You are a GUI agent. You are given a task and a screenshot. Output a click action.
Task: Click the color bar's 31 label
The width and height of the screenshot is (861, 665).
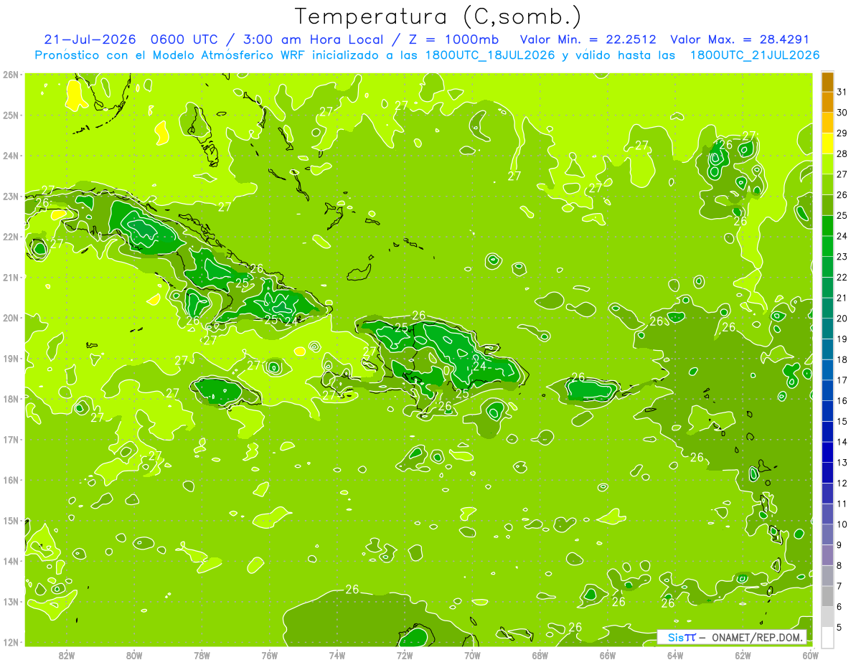[x=842, y=92]
